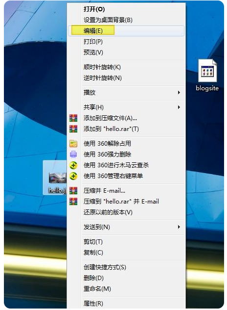Click folder icon beside 使用 360解除占用
227x310 pixels.
click(73, 144)
